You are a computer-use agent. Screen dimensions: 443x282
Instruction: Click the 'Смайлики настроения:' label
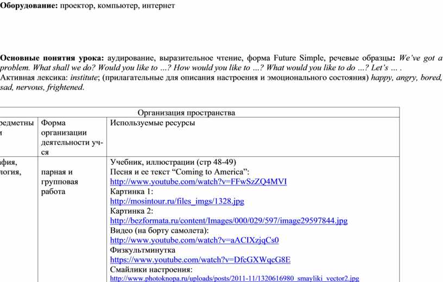(x=151, y=269)
